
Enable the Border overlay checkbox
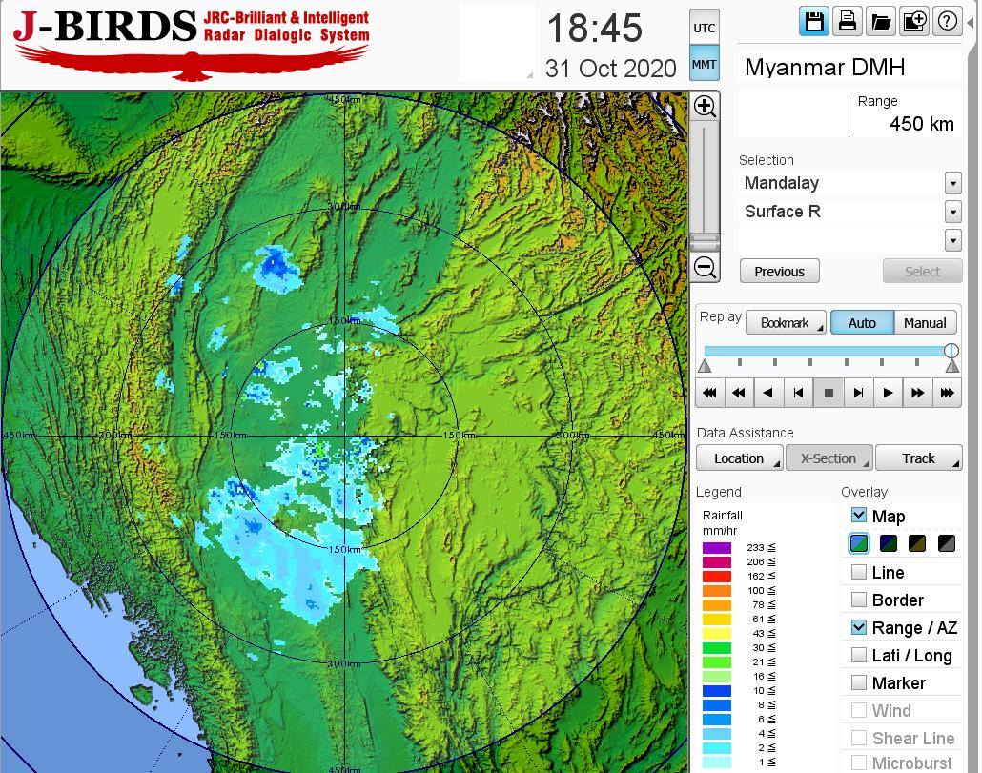click(859, 600)
